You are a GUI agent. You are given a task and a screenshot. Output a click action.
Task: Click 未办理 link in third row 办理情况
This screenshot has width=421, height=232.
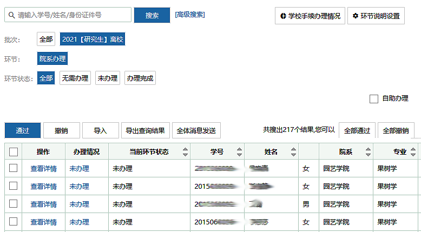[79, 204]
